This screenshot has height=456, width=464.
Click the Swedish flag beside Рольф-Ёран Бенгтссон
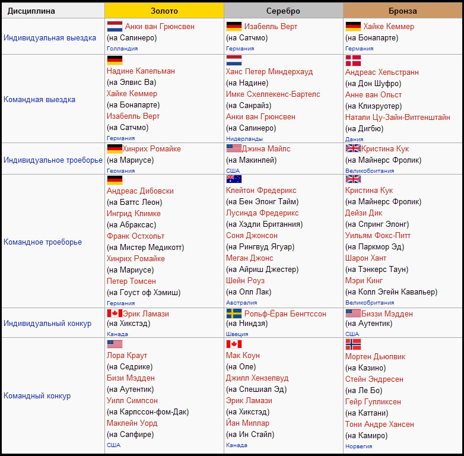[x=234, y=313]
